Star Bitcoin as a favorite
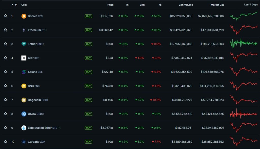Viewport: 260px width, 149px height. (x=5, y=16)
